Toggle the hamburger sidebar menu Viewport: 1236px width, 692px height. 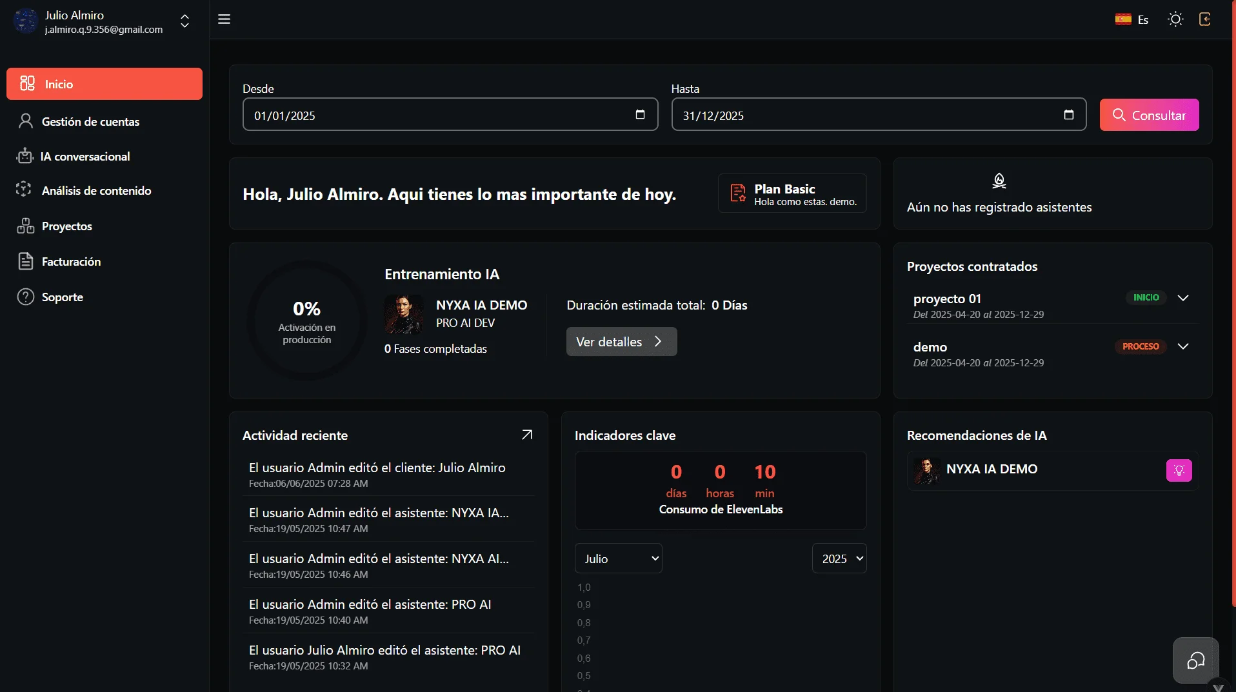click(224, 19)
